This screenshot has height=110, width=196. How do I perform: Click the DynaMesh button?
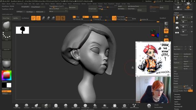(163, 18)
